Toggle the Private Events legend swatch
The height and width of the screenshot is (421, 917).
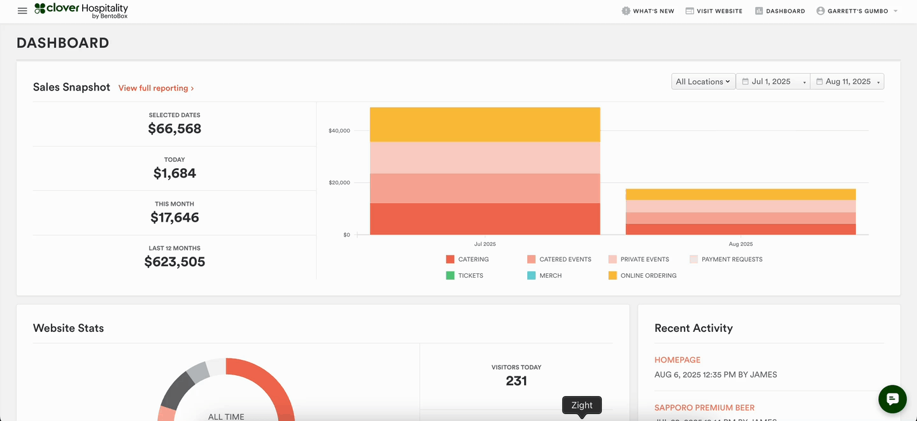pyautogui.click(x=613, y=259)
